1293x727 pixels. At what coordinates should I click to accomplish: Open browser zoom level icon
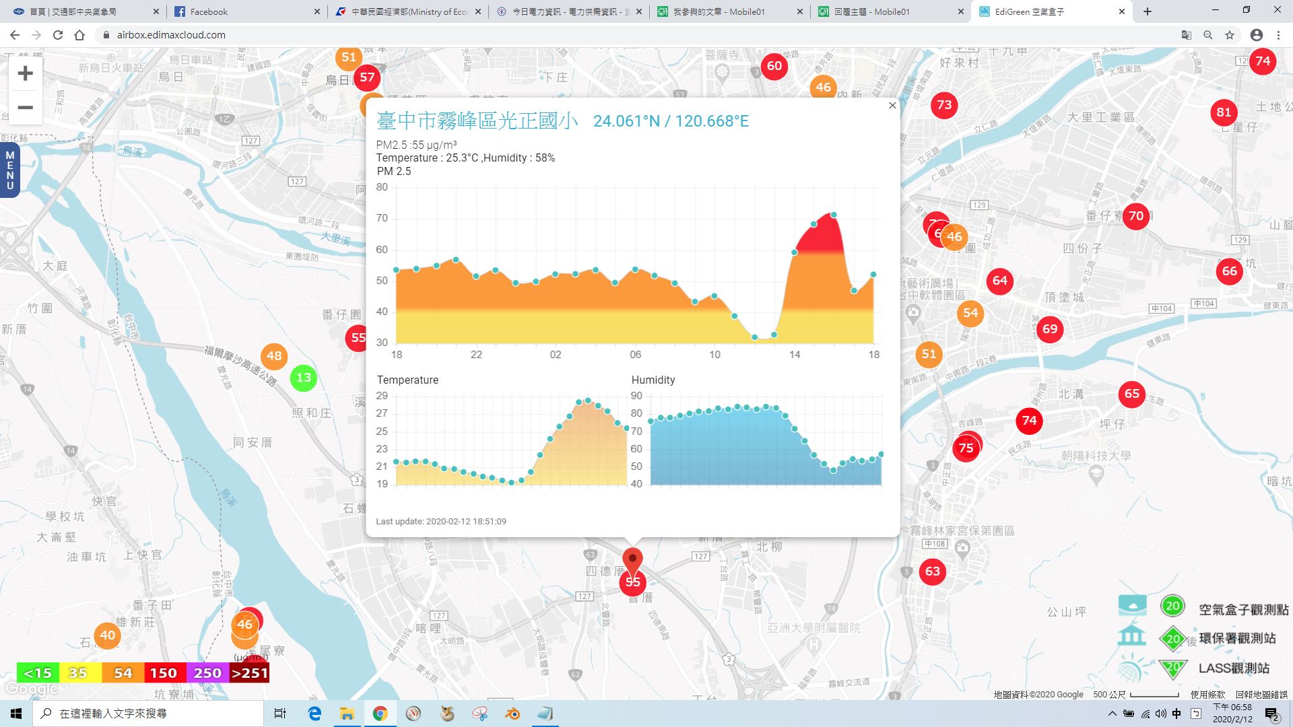pos(1208,35)
